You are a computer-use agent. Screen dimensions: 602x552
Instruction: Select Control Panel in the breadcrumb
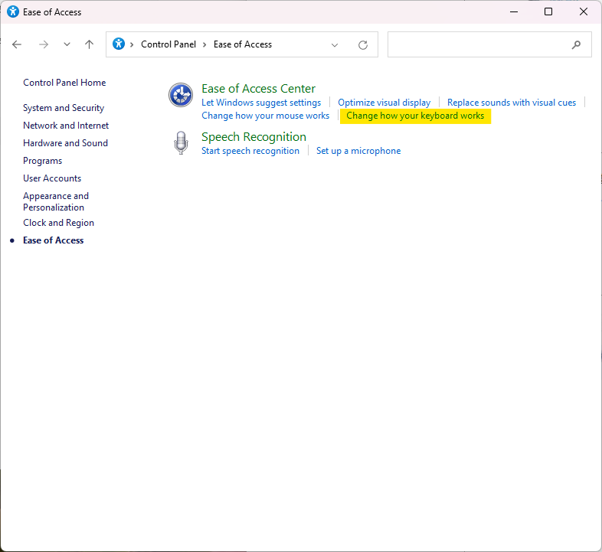click(168, 44)
